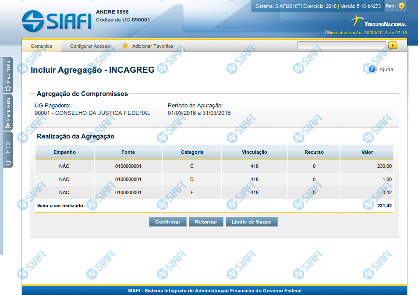Click the Confirmar button
This screenshot has width=418, height=295.
coord(167,222)
